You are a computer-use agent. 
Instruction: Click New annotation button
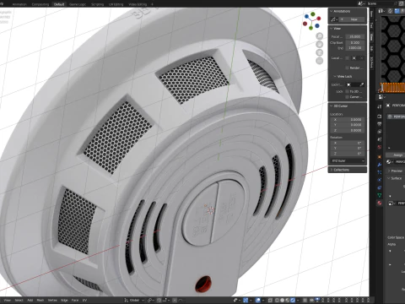click(x=352, y=19)
